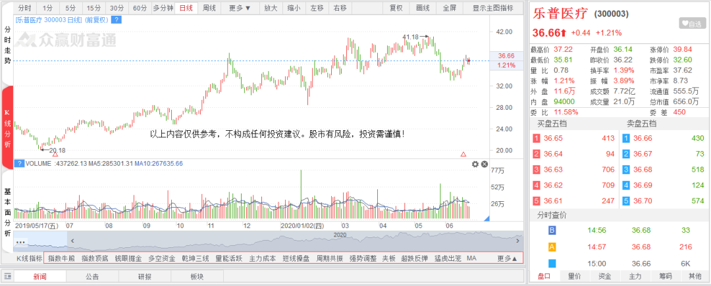Select the K线指标 label
This screenshot has height=286, width=711.
tap(29, 258)
